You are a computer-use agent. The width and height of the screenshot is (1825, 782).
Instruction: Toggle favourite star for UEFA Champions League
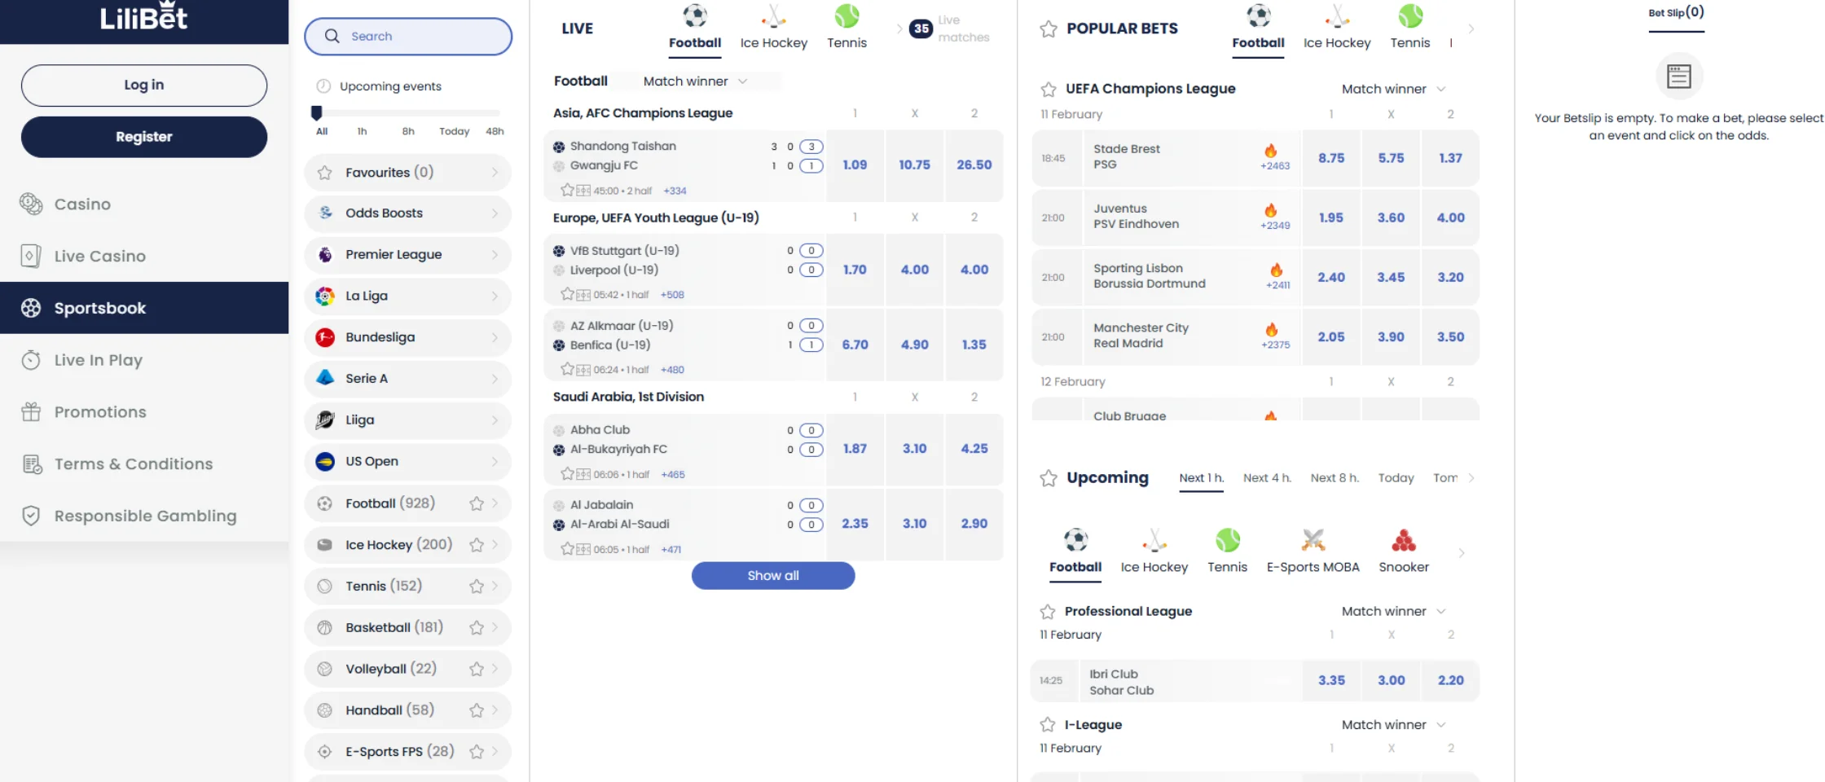1049,89
